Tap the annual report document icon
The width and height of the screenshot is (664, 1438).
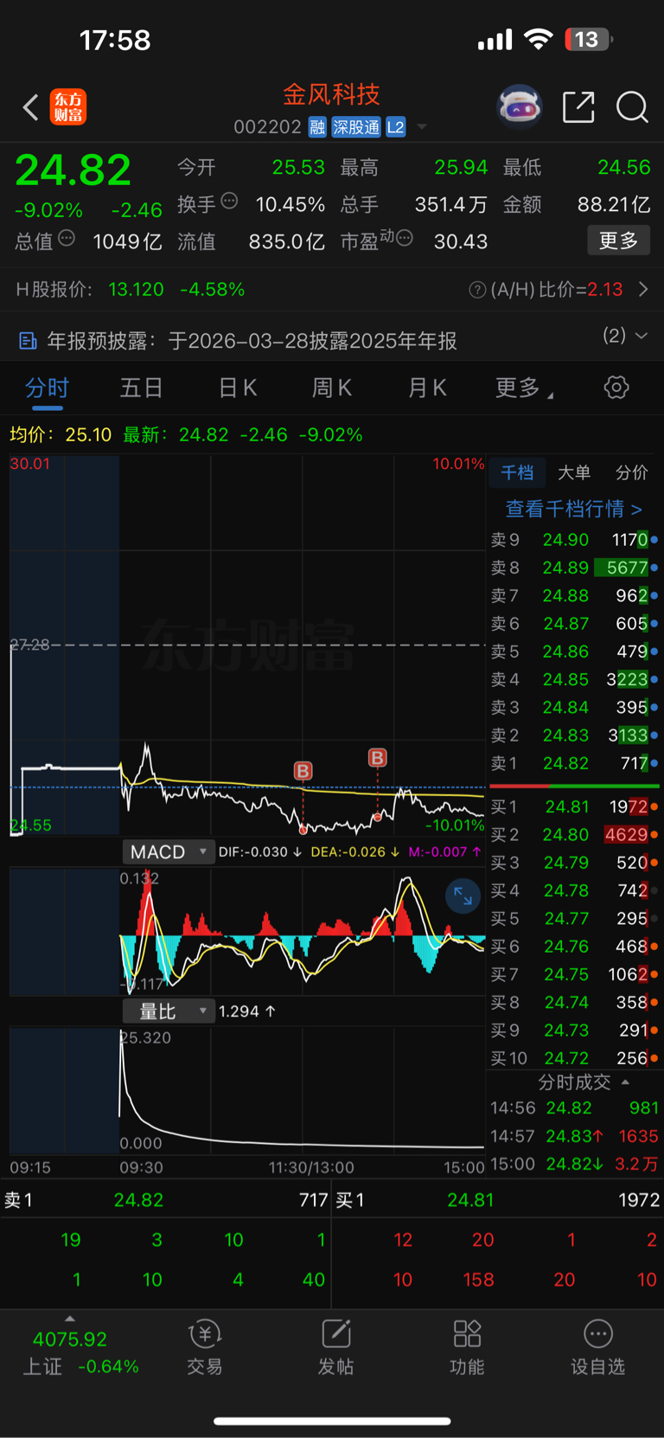point(28,341)
